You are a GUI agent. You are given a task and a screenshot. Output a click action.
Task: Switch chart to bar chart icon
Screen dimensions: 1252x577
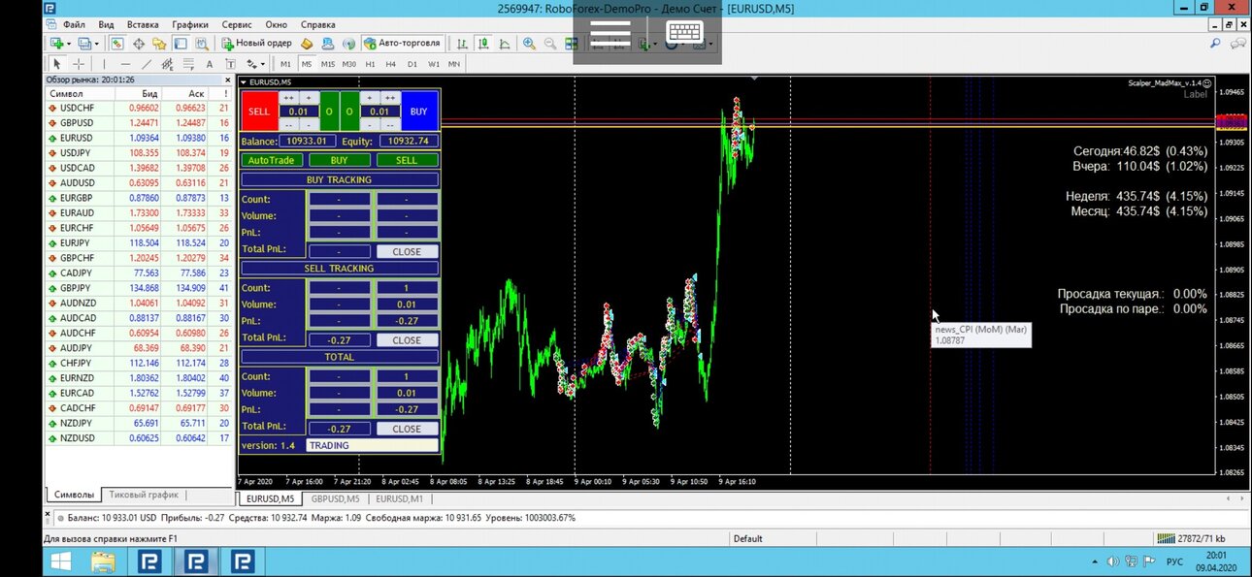[462, 44]
